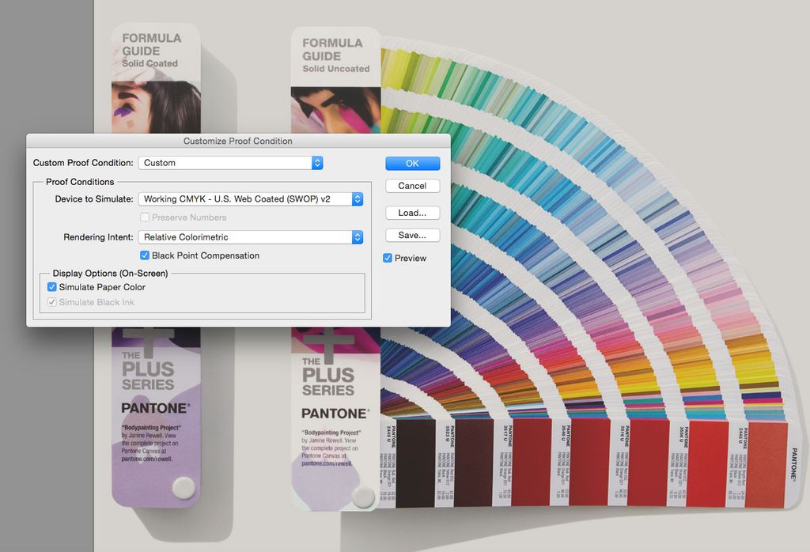Click Load to import a proof setup

412,212
